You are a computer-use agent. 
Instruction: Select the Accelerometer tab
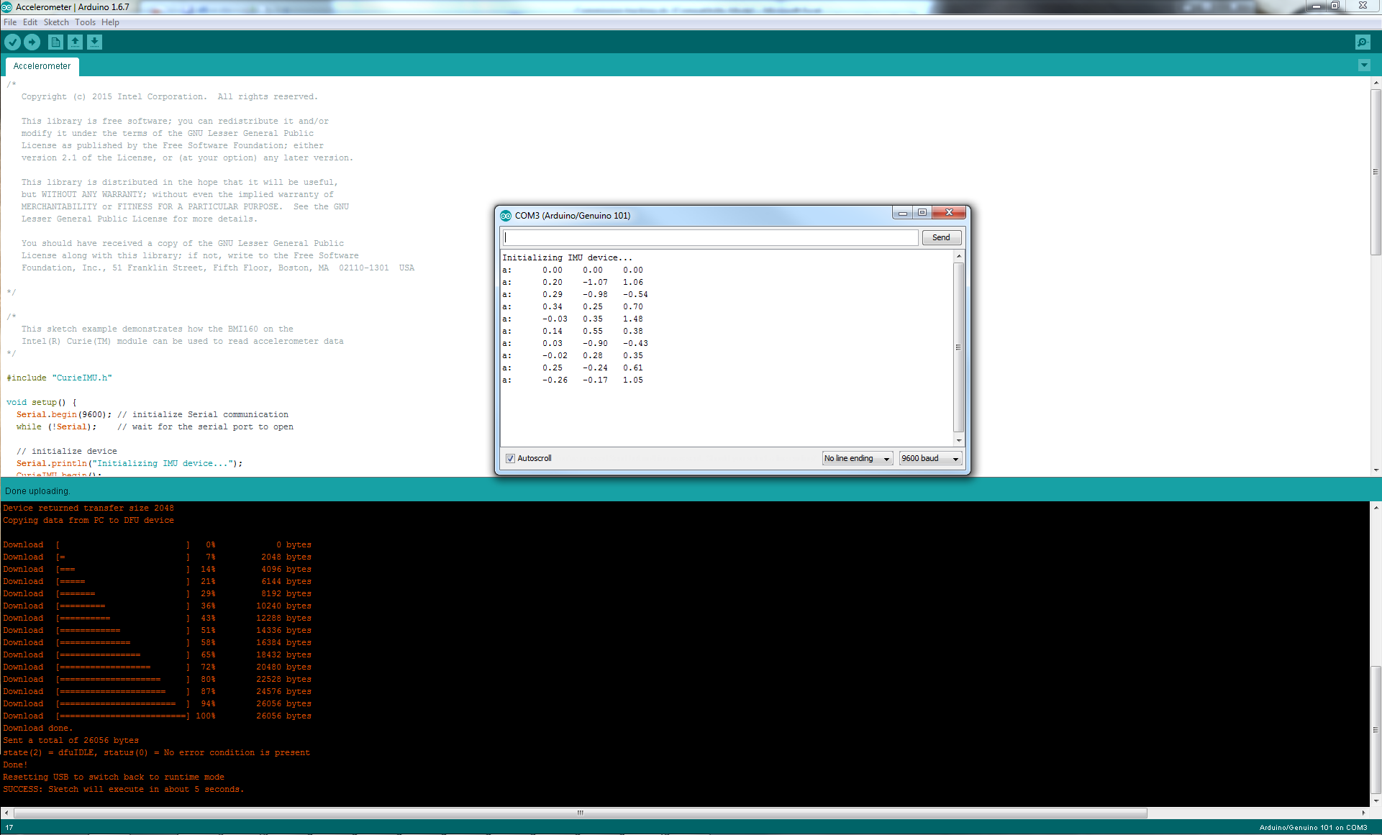(42, 66)
